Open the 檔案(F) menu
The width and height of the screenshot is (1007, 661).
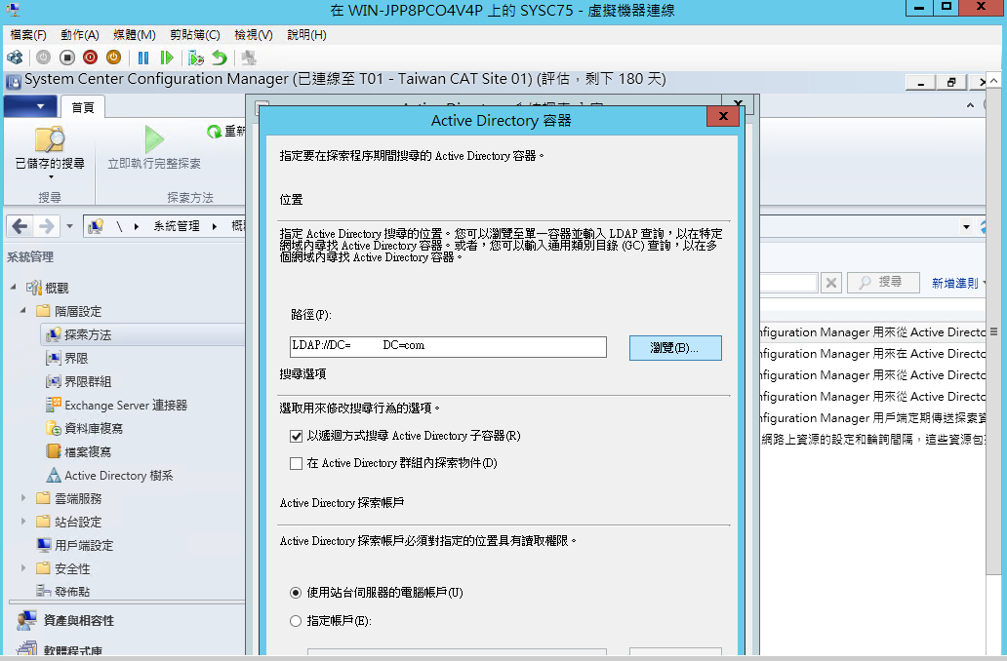click(x=28, y=35)
